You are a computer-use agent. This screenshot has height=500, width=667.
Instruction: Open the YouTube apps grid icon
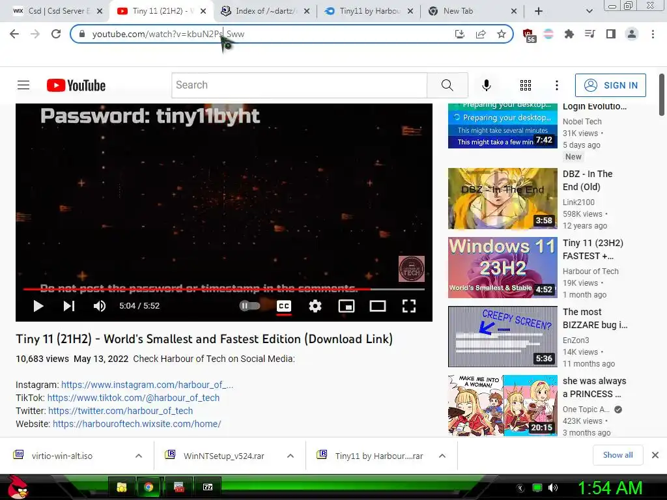tap(526, 85)
